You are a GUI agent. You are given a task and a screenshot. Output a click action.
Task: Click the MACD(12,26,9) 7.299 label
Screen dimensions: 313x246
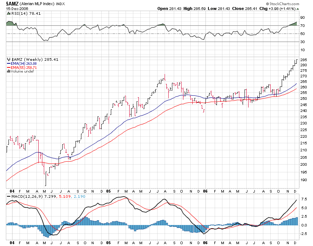pos(34,197)
